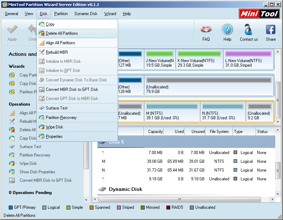The width and height of the screenshot is (283, 220).
Task: Click the File System column header
Action: tap(219, 132)
